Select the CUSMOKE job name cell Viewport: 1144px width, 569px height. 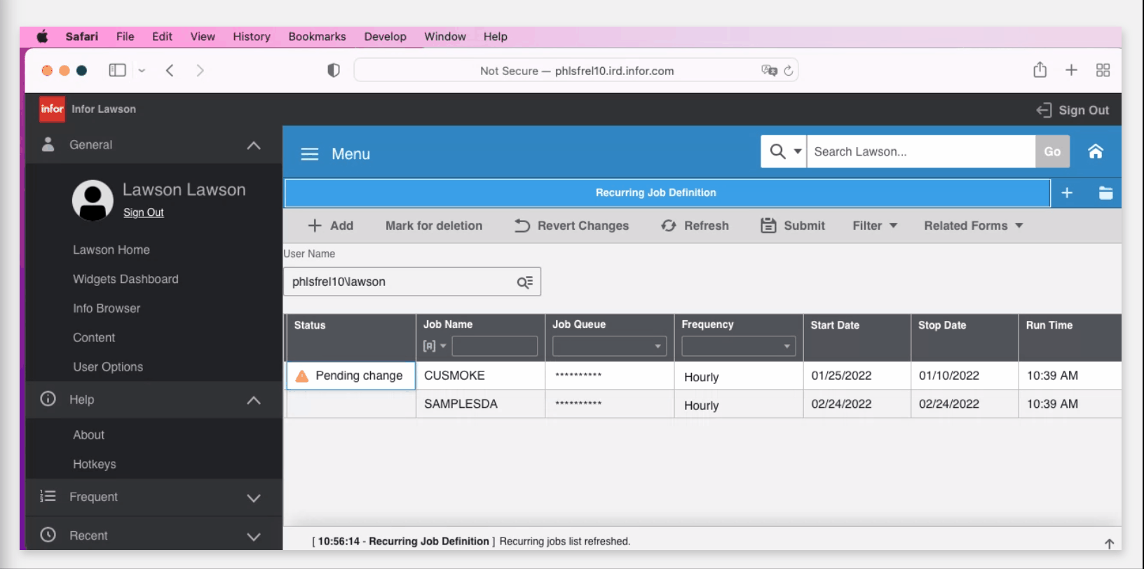point(480,376)
